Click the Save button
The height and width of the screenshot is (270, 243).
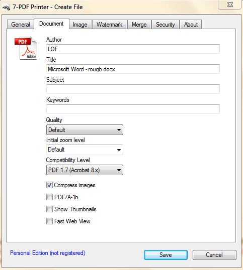pos(166,255)
